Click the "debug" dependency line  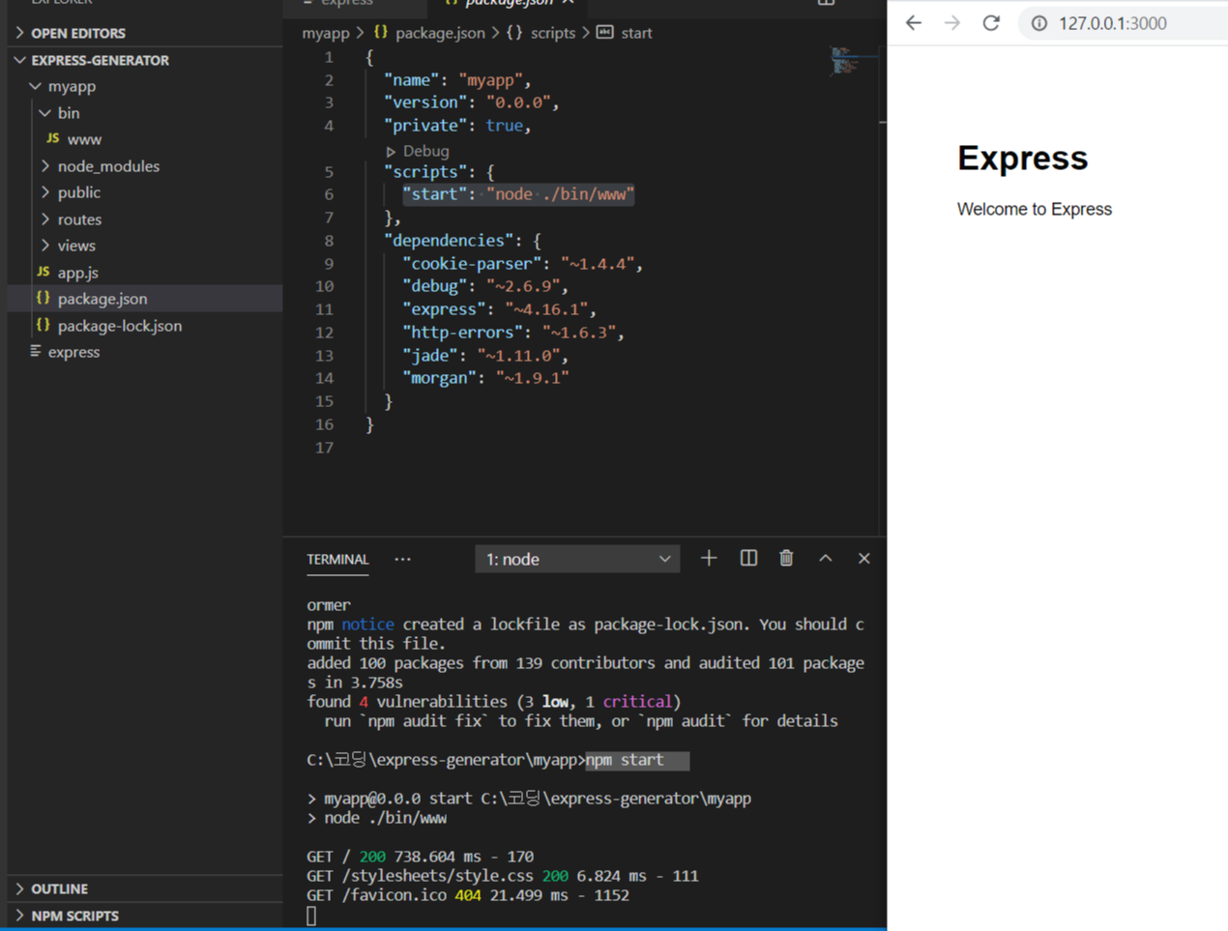[x=485, y=286]
